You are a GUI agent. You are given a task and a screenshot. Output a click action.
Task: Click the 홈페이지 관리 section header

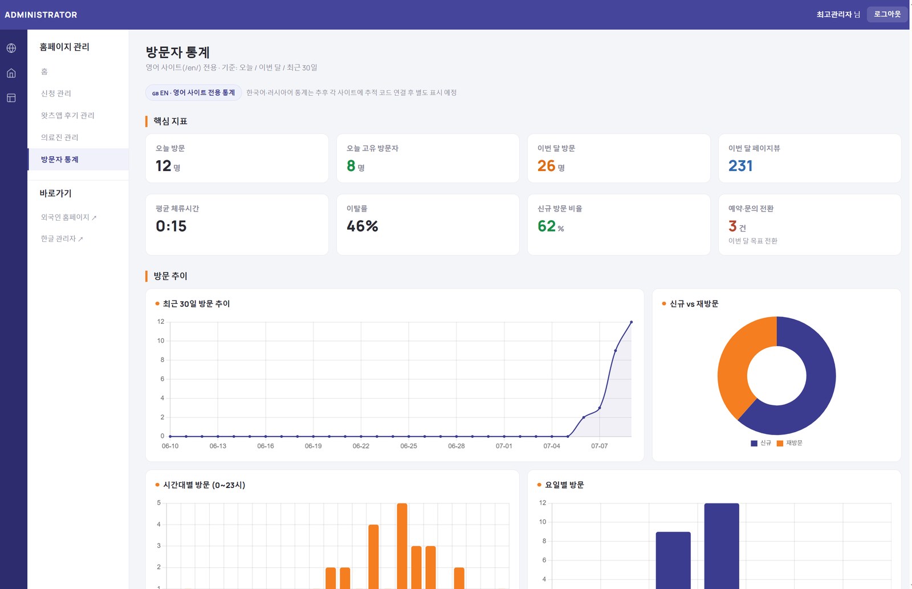pos(64,47)
